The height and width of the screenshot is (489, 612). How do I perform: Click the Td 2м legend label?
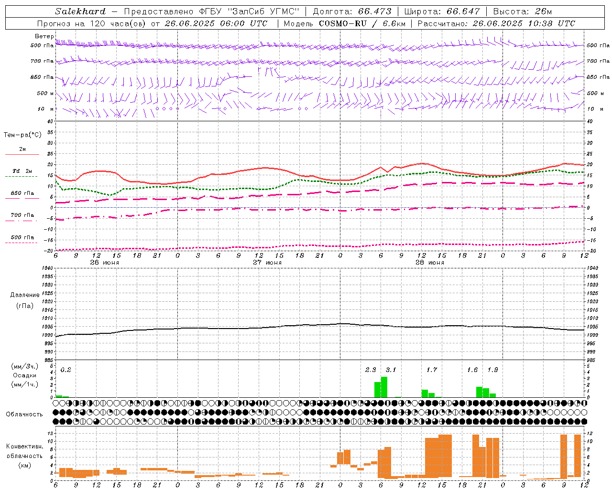(x=22, y=171)
